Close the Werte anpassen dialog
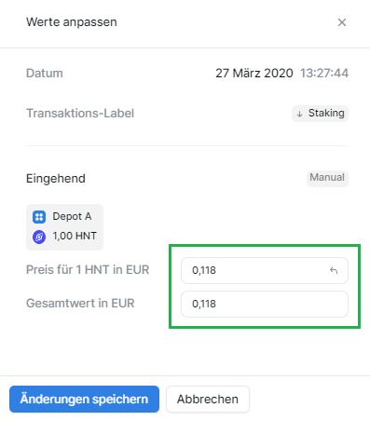 click(x=342, y=22)
